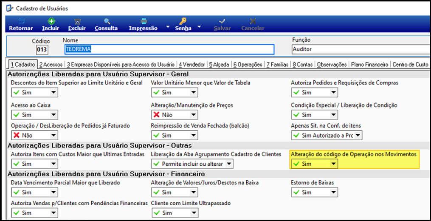
Task: Open Autoriza Vendas p/Clientes com Pendências dropdown
Action: point(53,213)
